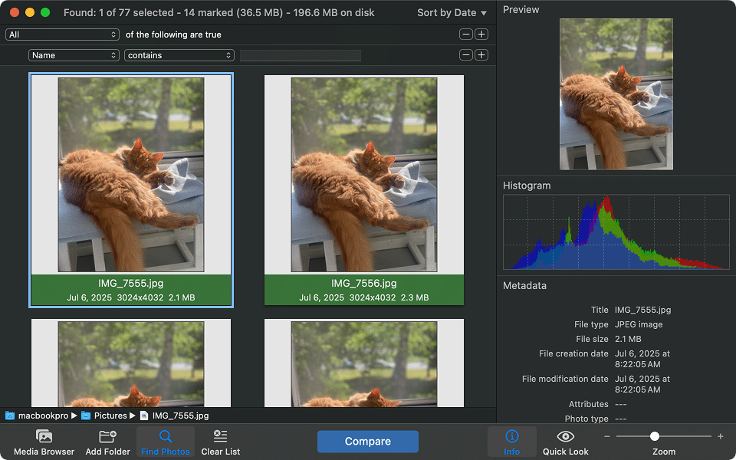Image resolution: width=736 pixels, height=460 pixels.
Task: Click the zoom minus icon
Action: pos(607,436)
